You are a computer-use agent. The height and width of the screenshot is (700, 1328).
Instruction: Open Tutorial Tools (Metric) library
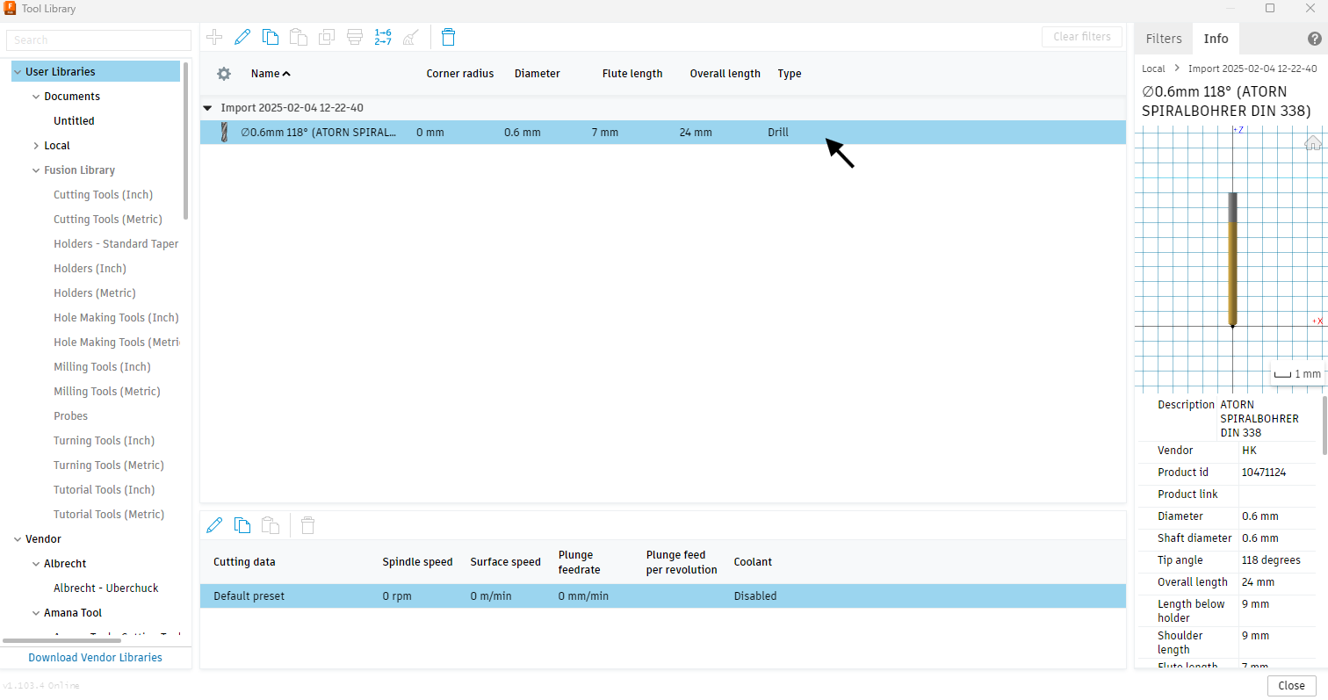[109, 515]
